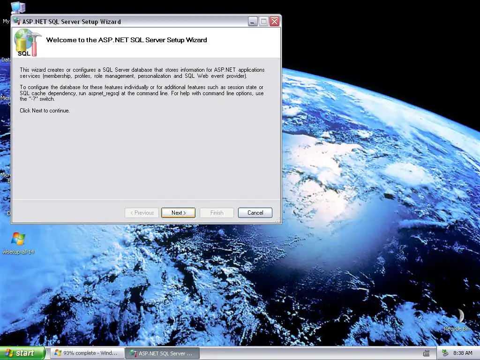Click the wizard title bar icon
Screen dimensions: 480x360
pos(17,22)
